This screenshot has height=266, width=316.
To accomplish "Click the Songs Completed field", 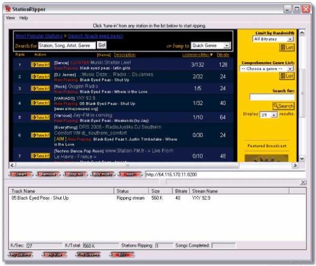I will (223, 245).
